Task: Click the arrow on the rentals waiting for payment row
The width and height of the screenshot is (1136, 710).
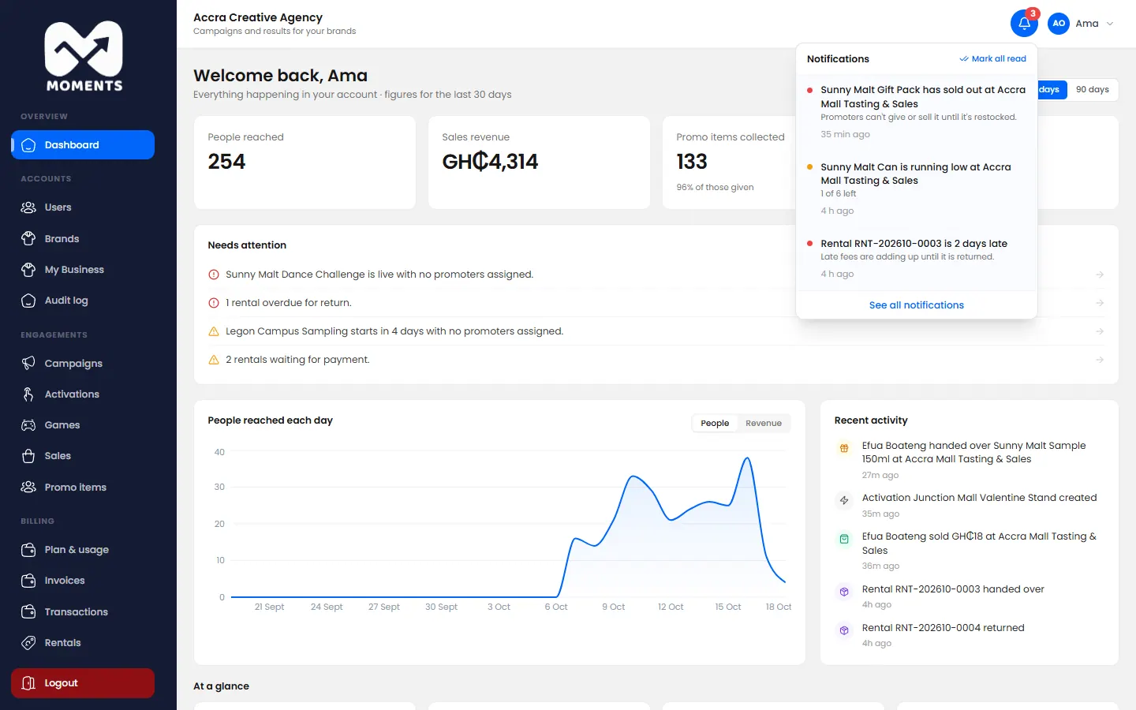Action: tap(1100, 360)
